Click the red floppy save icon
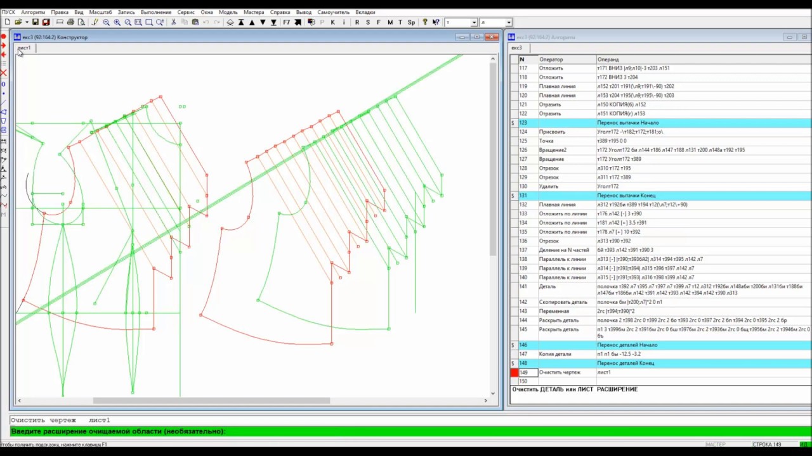Screen dimensions: 812x456 coord(46,22)
